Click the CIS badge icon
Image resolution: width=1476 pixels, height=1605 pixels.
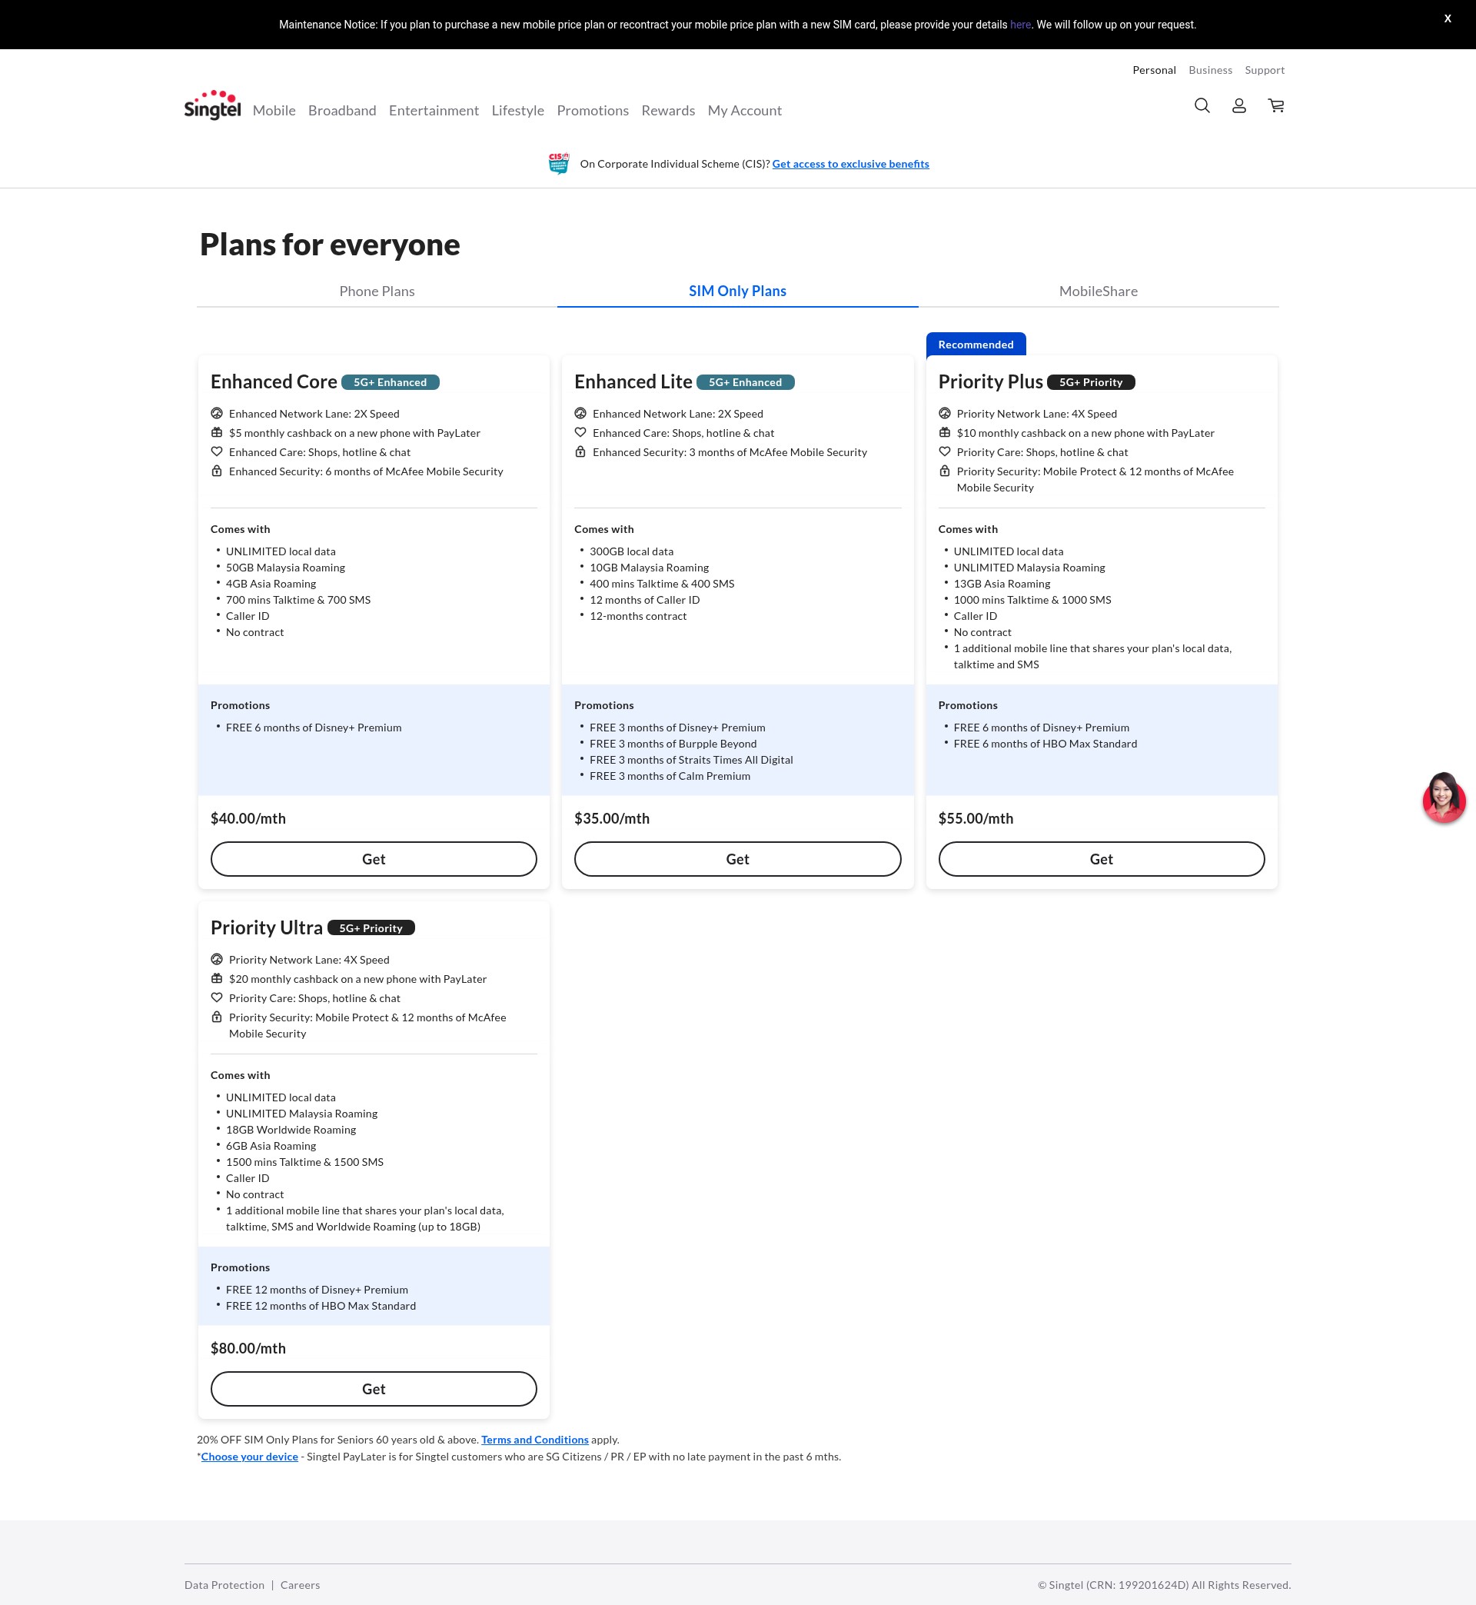click(559, 163)
